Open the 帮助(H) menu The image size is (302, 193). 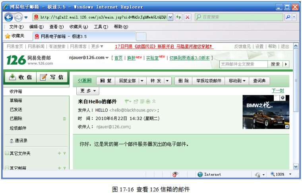click(x=121, y=27)
